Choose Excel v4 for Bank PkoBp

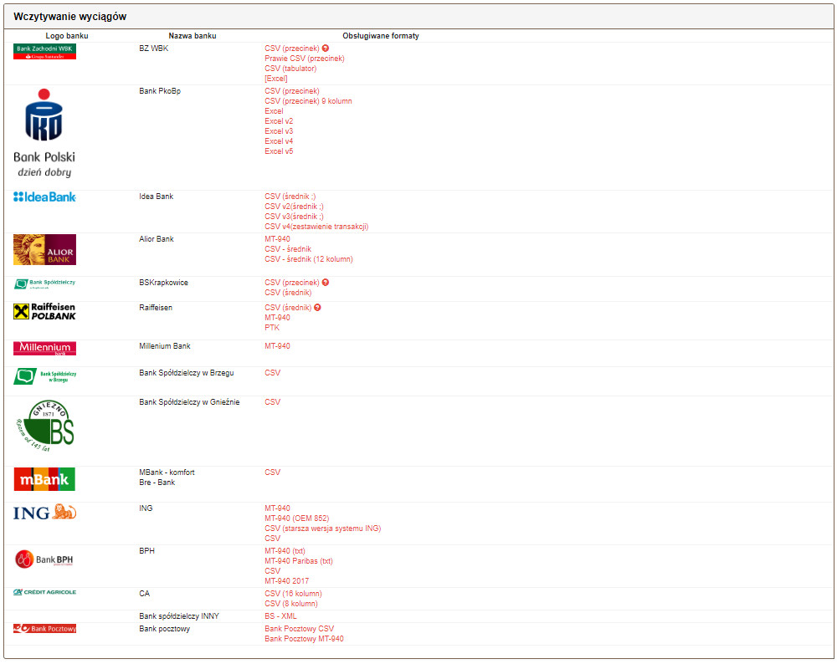(279, 141)
